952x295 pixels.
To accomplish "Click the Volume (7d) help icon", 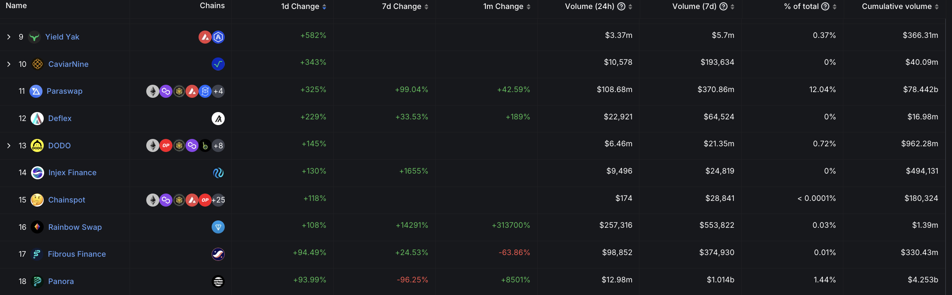I will tap(723, 7).
